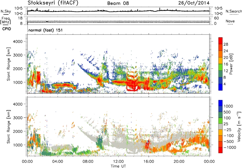Viewport: 242px width, 168px height.
Task: Click the 3000 tick of the velocity panel
Action: point(18,118)
